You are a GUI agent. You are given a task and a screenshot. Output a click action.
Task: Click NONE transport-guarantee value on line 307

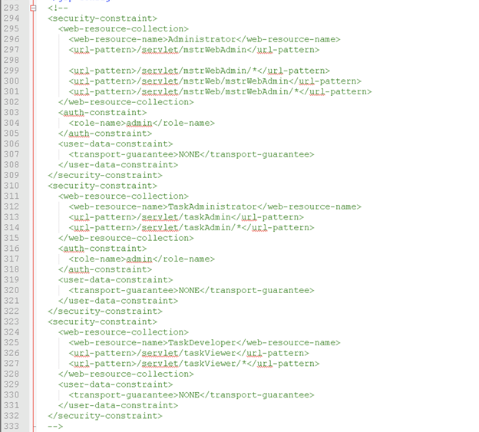189,154
